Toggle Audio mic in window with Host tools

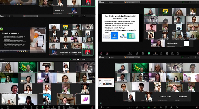[2, 107]
